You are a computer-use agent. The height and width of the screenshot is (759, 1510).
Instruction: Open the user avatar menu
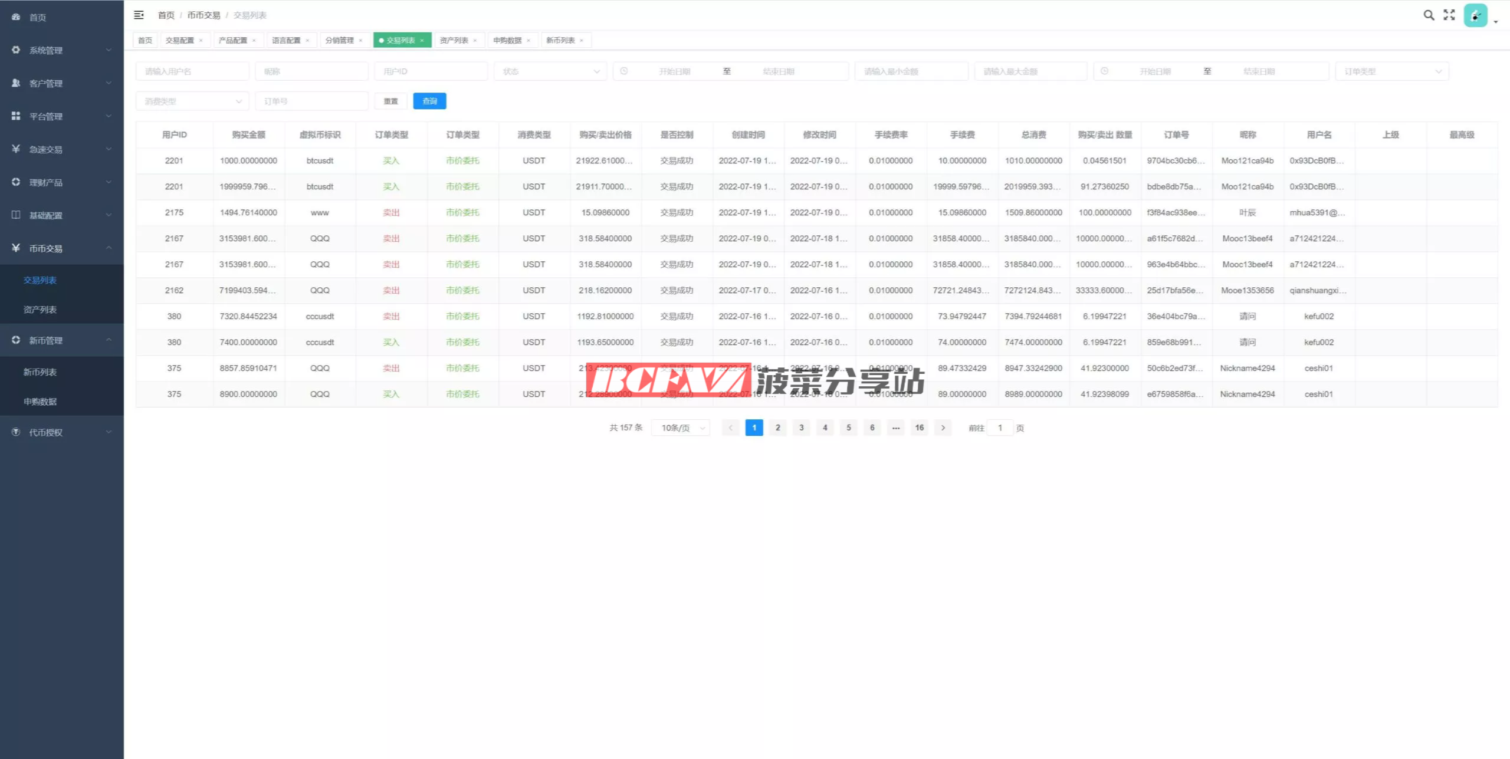(x=1476, y=16)
